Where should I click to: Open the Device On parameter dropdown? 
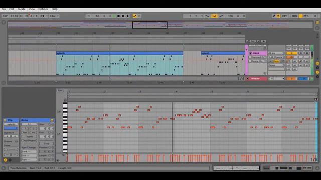[x=258, y=61]
